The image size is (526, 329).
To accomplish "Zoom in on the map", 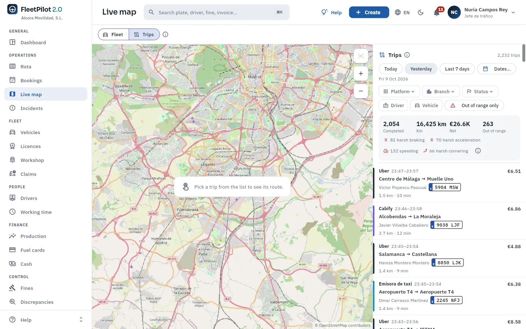I will pyautogui.click(x=361, y=73).
